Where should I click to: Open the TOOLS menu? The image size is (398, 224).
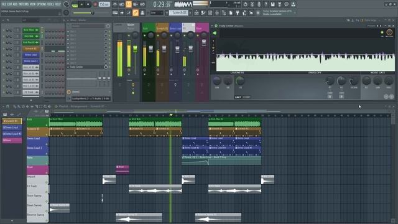(51, 4)
